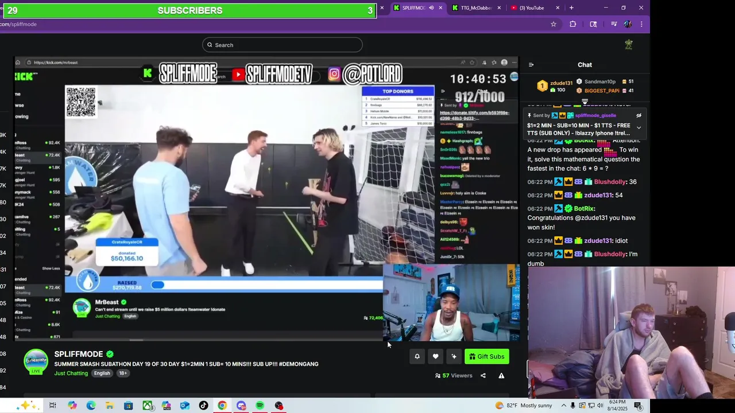Expand the pinned message chevron
735x413 pixels.
(x=639, y=128)
